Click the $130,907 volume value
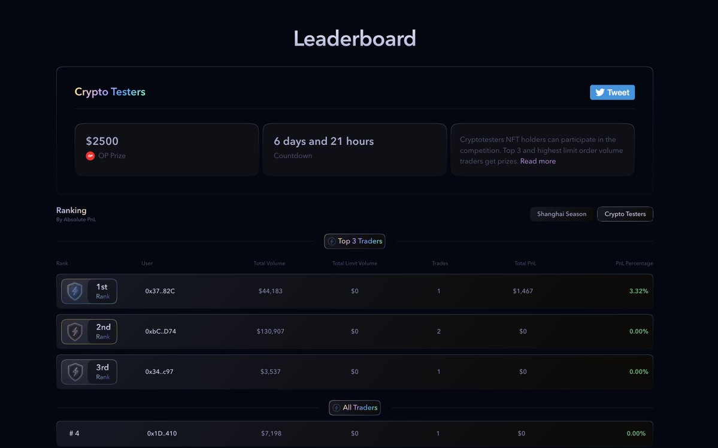The height and width of the screenshot is (448, 718). click(x=270, y=331)
